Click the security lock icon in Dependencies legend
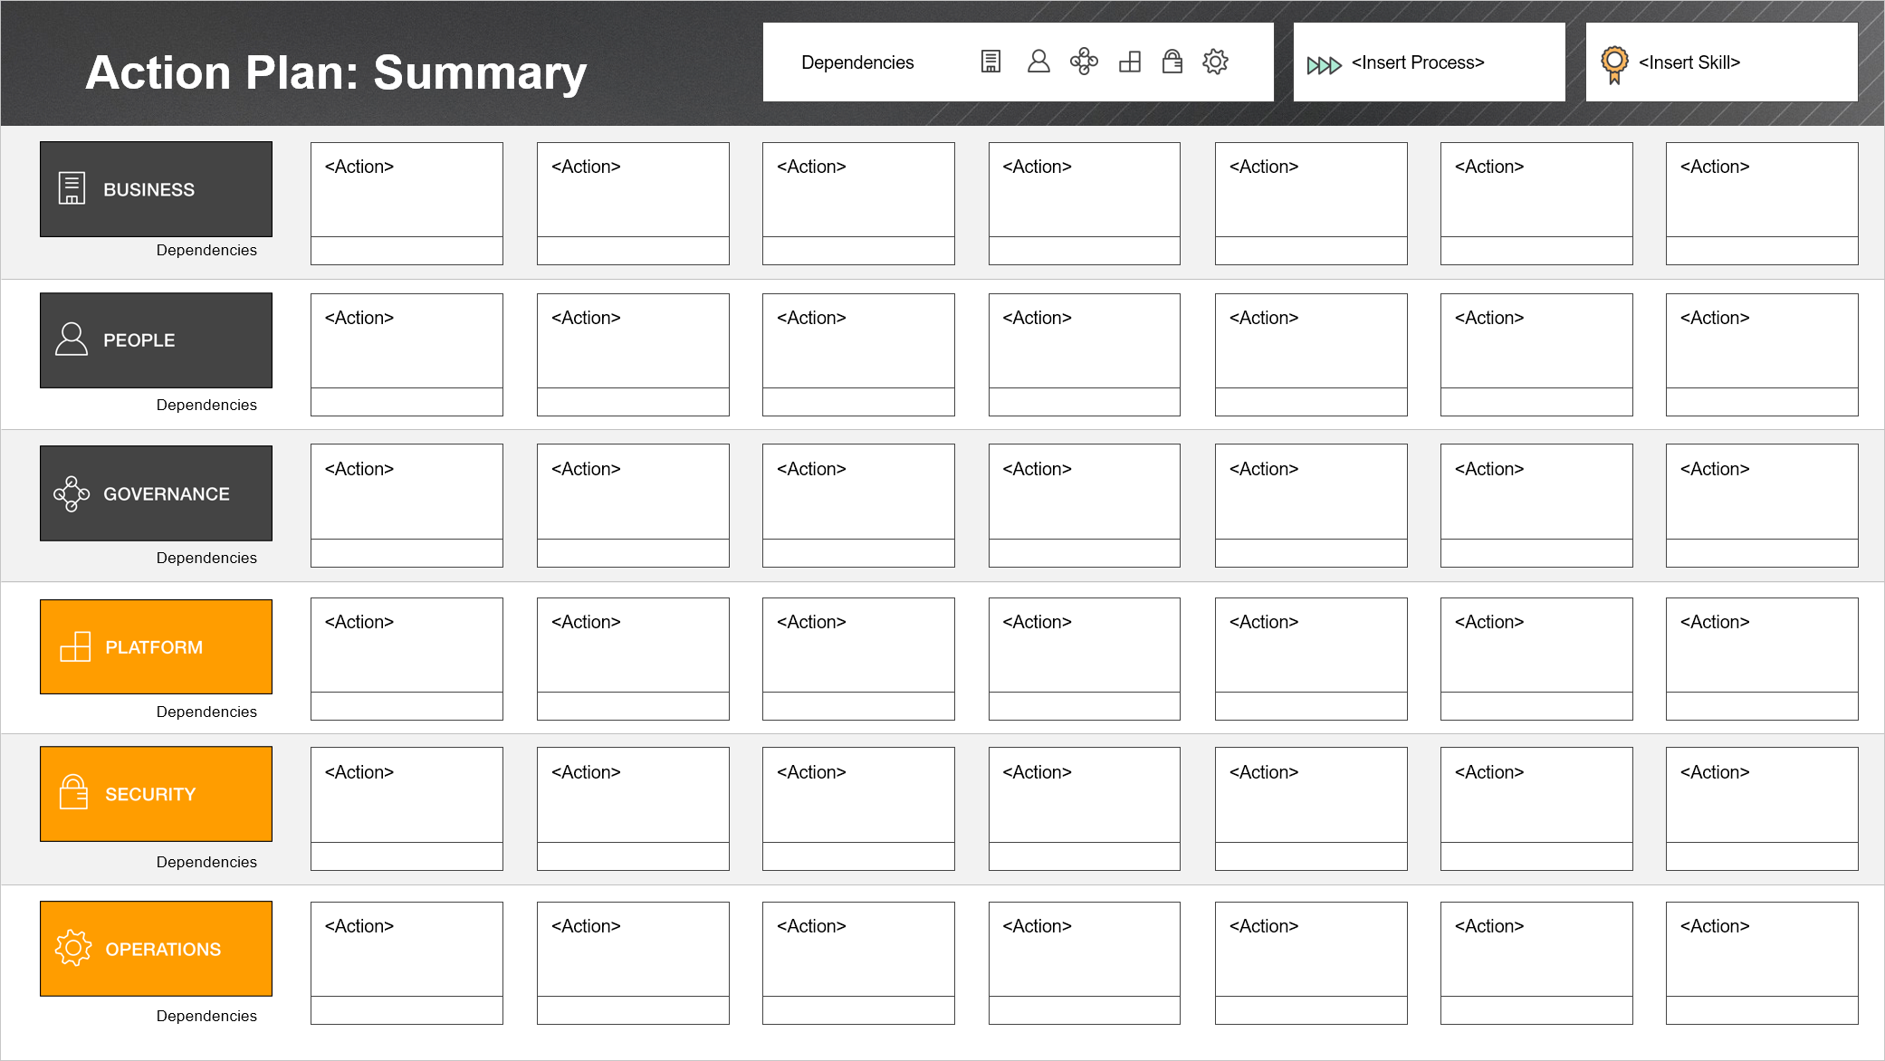 point(1172,62)
